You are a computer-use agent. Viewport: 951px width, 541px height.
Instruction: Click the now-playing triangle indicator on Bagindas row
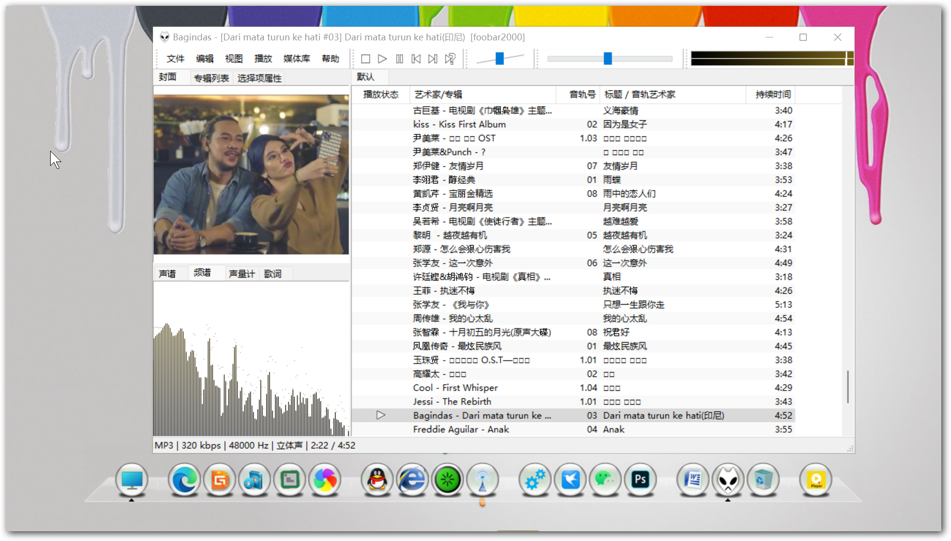[x=381, y=415]
